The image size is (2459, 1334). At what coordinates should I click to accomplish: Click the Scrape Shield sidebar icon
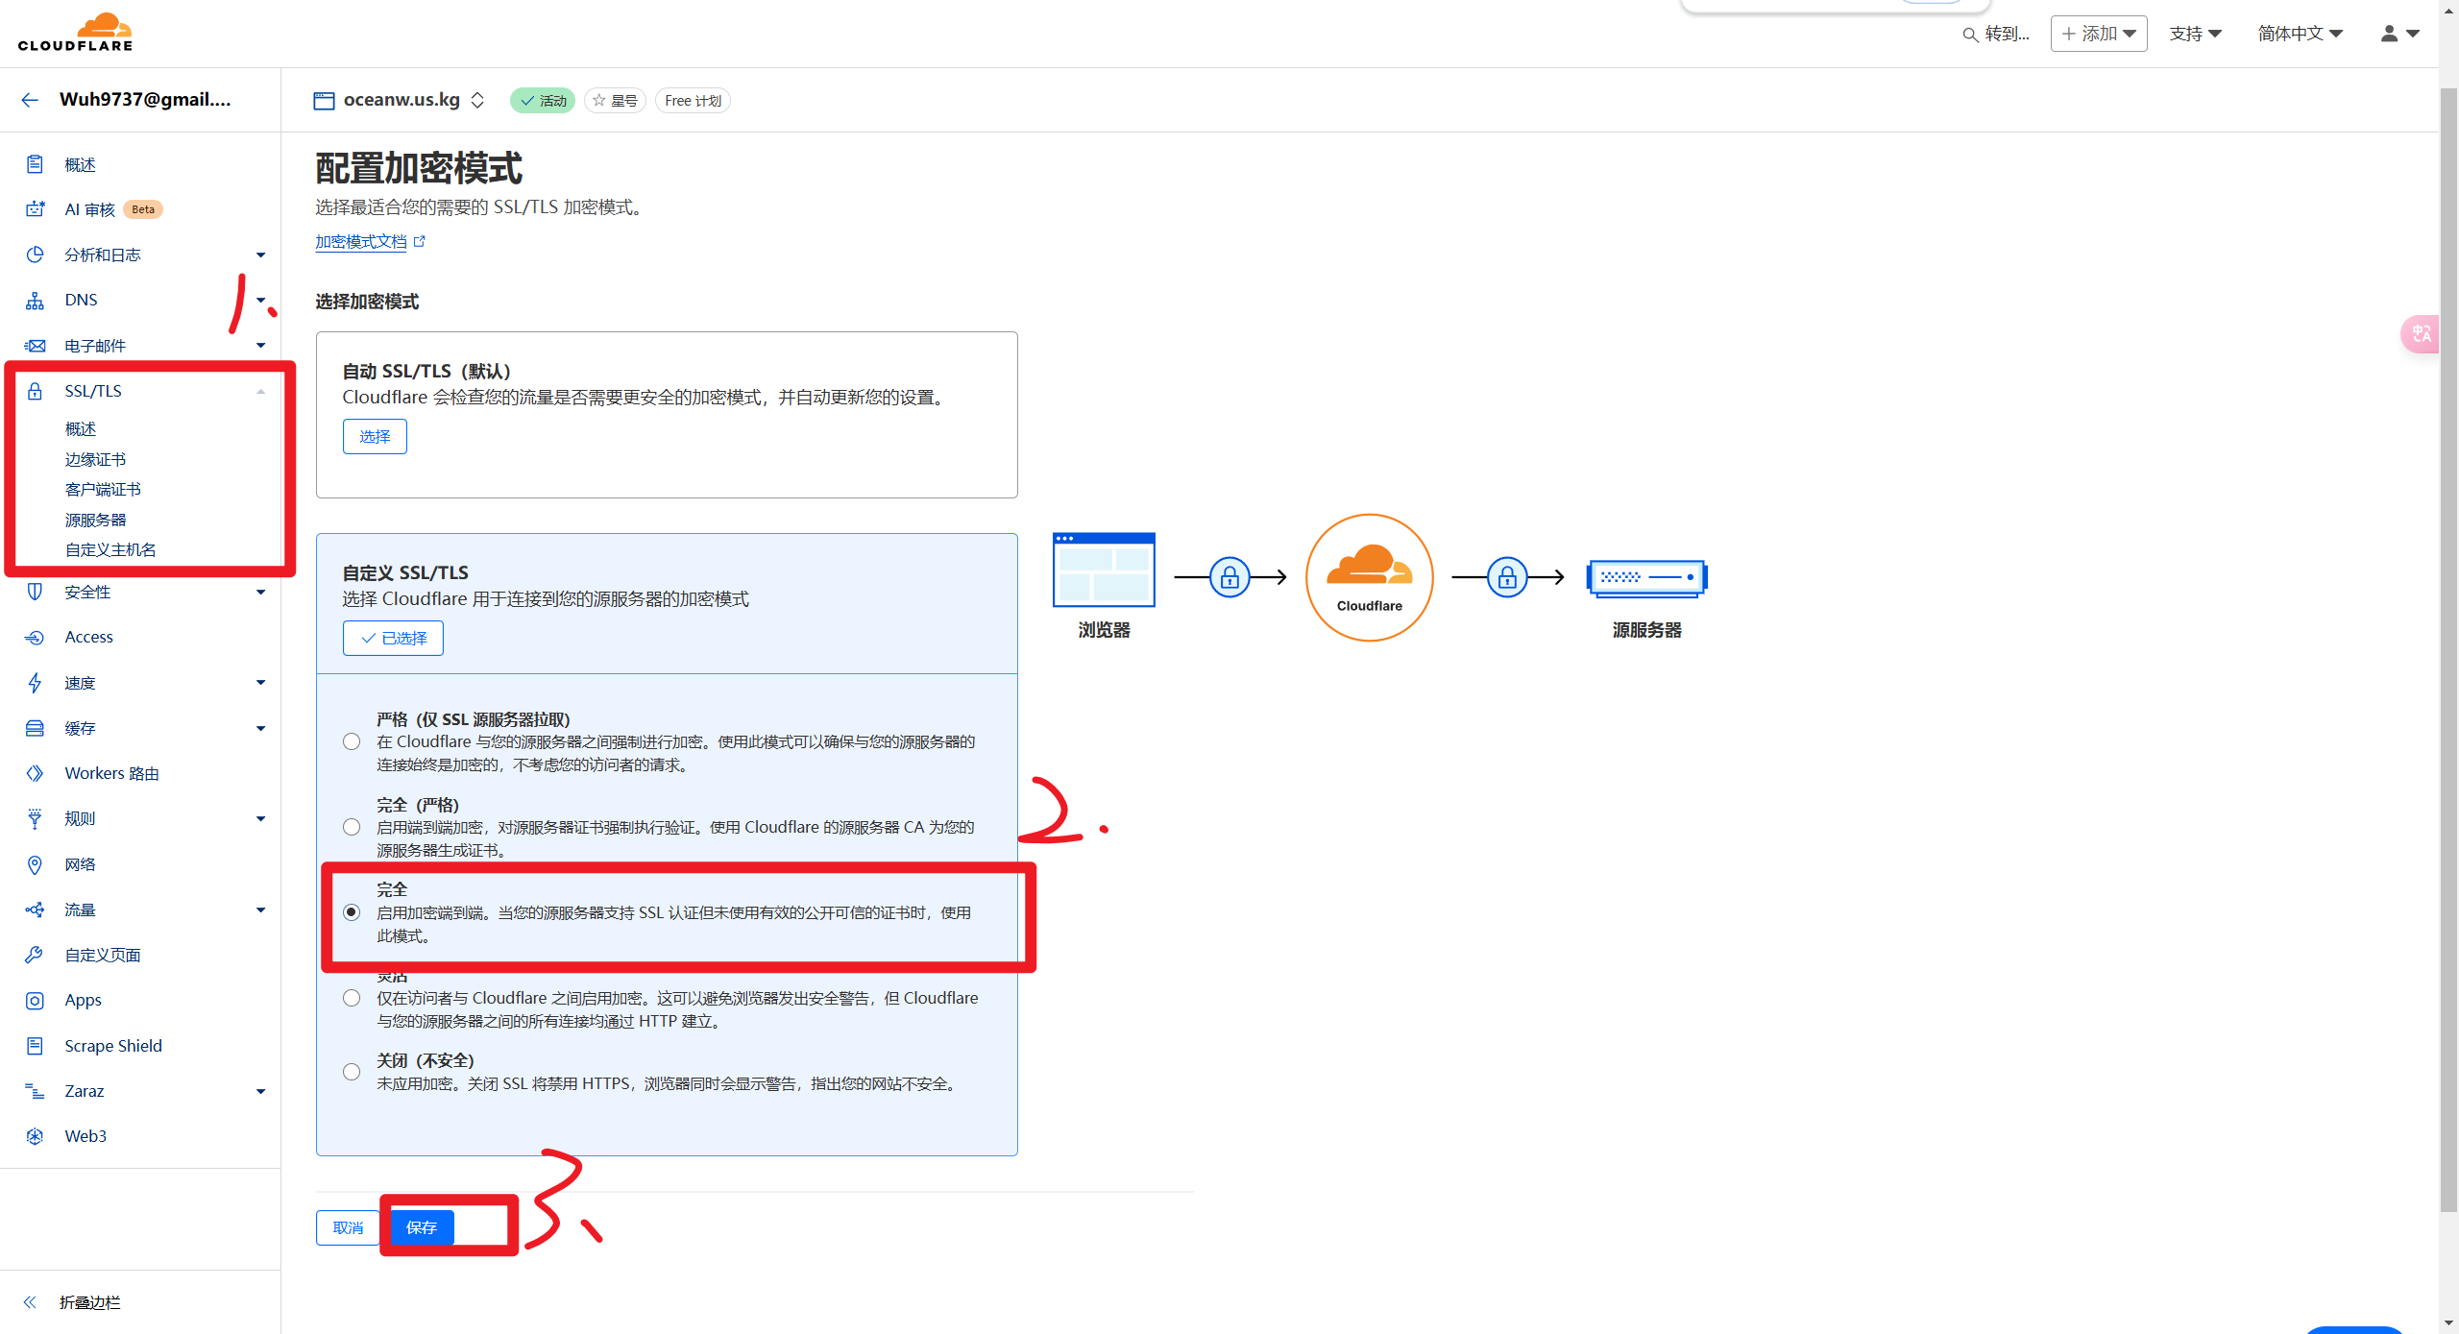[x=35, y=1046]
